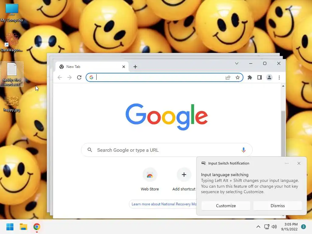Open a new tab with plus button
Screen dimensions: 312x234
[x=135, y=67]
